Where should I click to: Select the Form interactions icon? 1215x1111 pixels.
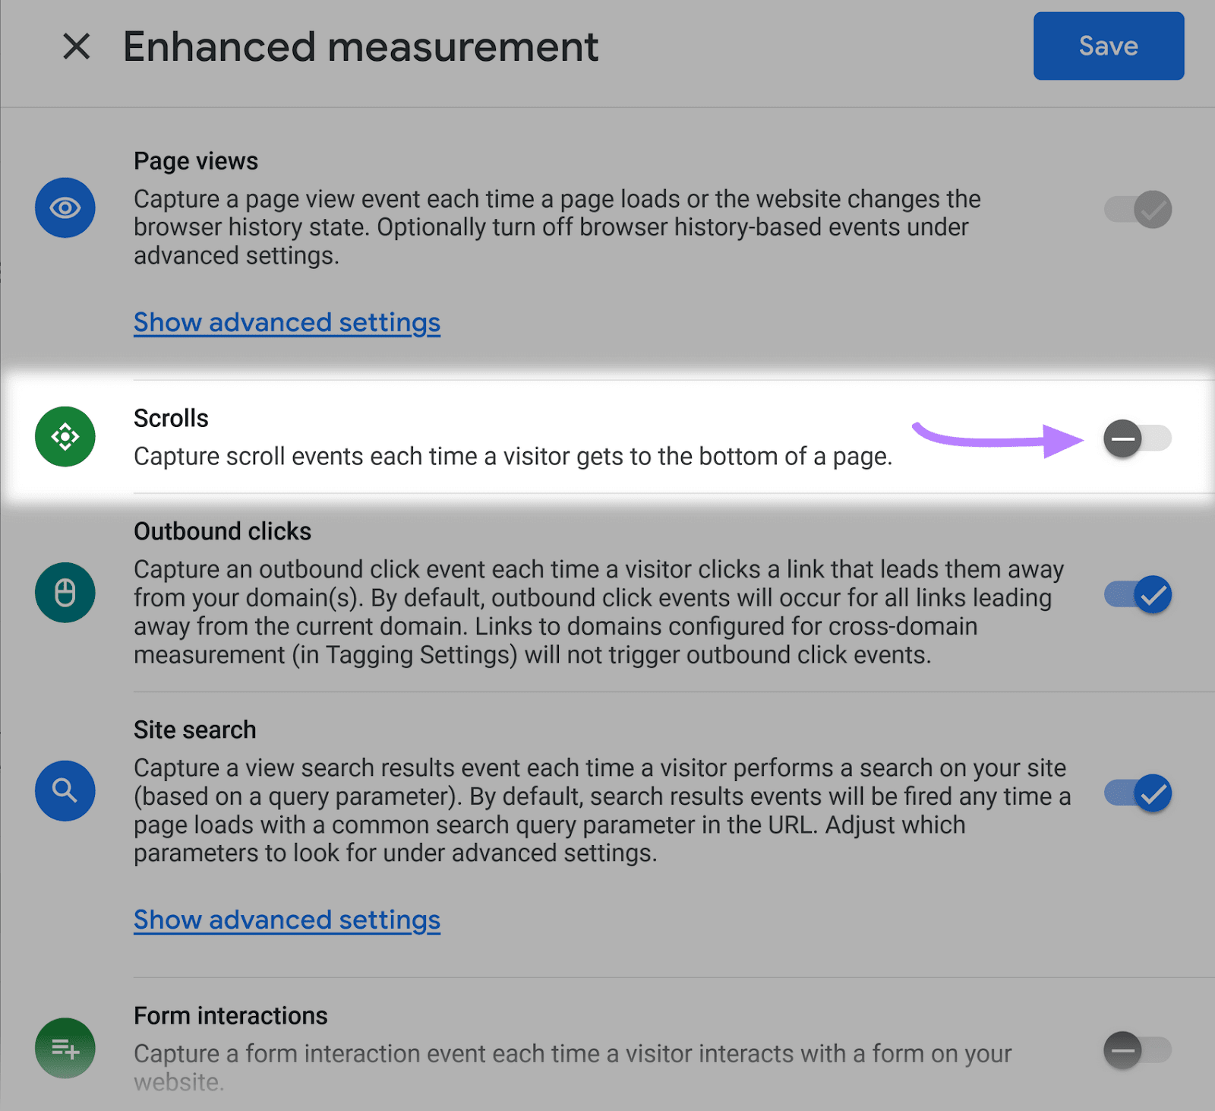click(x=65, y=1049)
